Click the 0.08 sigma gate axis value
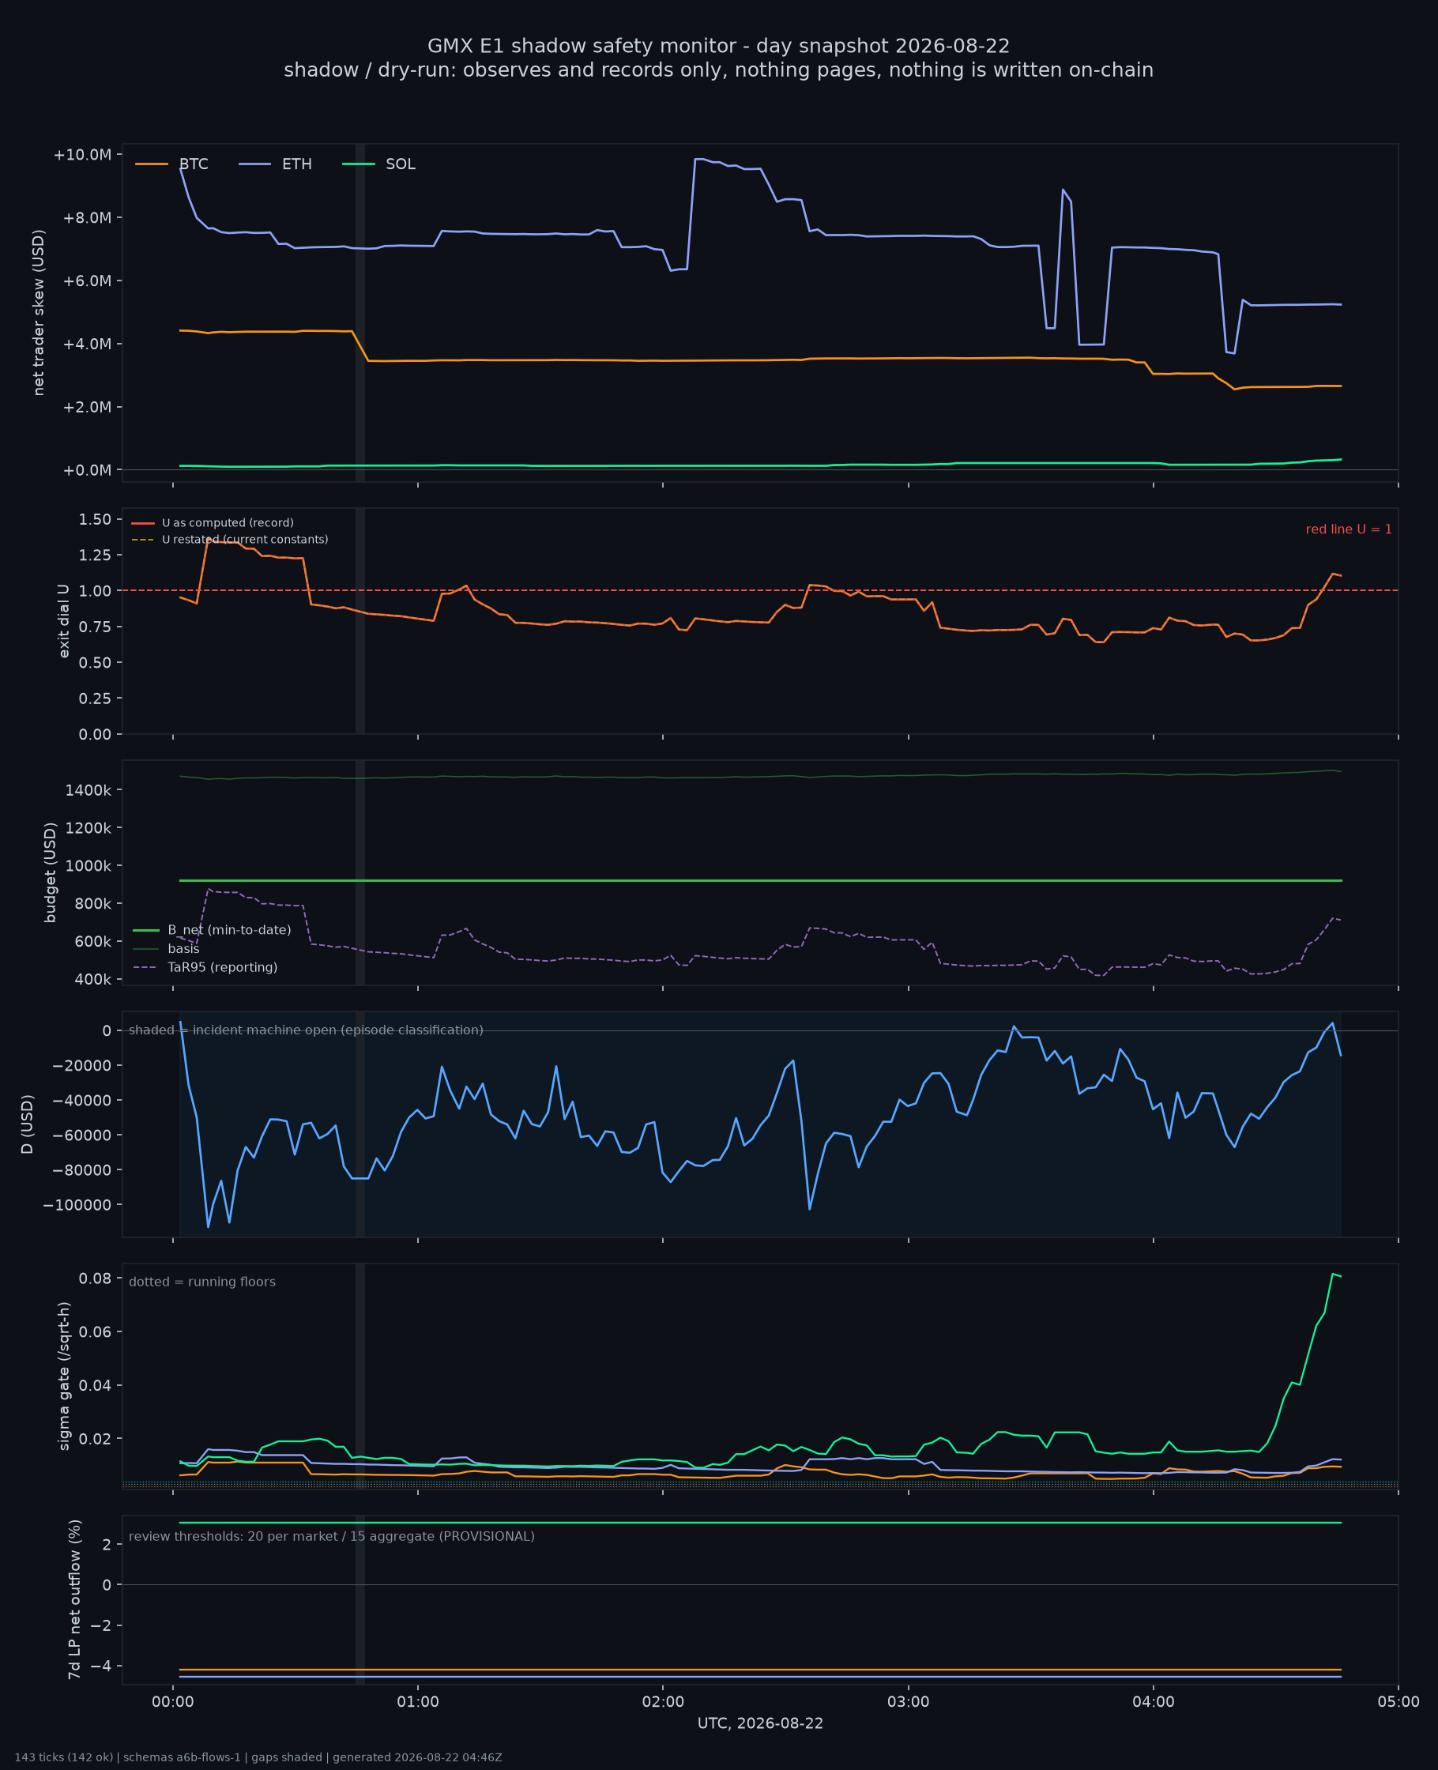Image resolution: width=1438 pixels, height=1770 pixels. [96, 1279]
